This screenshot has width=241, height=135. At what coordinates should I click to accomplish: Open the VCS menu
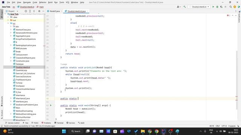click(x=67, y=2)
